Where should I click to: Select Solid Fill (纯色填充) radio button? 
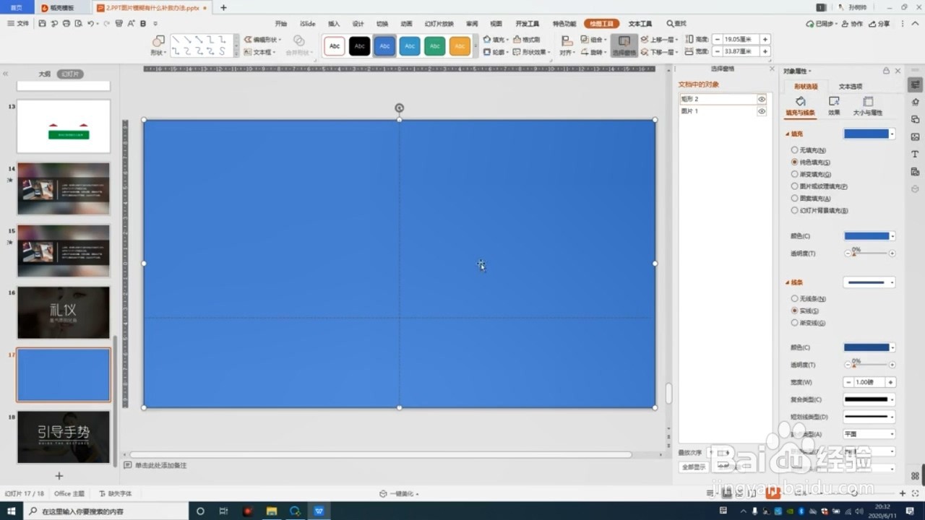[795, 162]
